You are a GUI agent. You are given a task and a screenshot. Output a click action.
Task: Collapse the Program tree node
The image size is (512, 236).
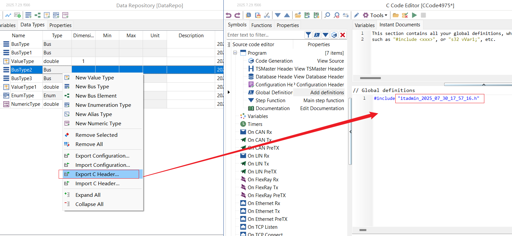pos(235,53)
